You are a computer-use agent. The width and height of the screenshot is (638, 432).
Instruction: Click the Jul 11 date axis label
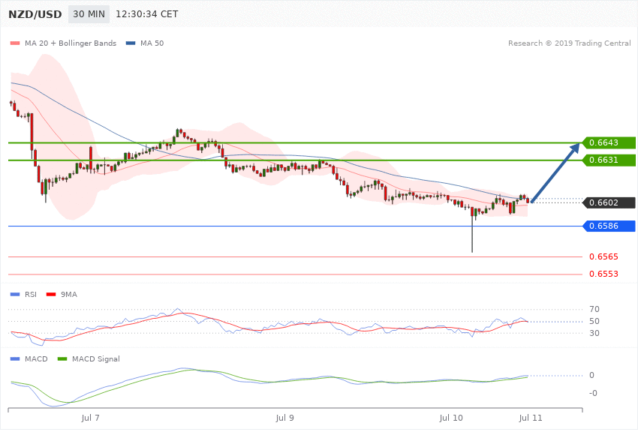click(x=530, y=418)
